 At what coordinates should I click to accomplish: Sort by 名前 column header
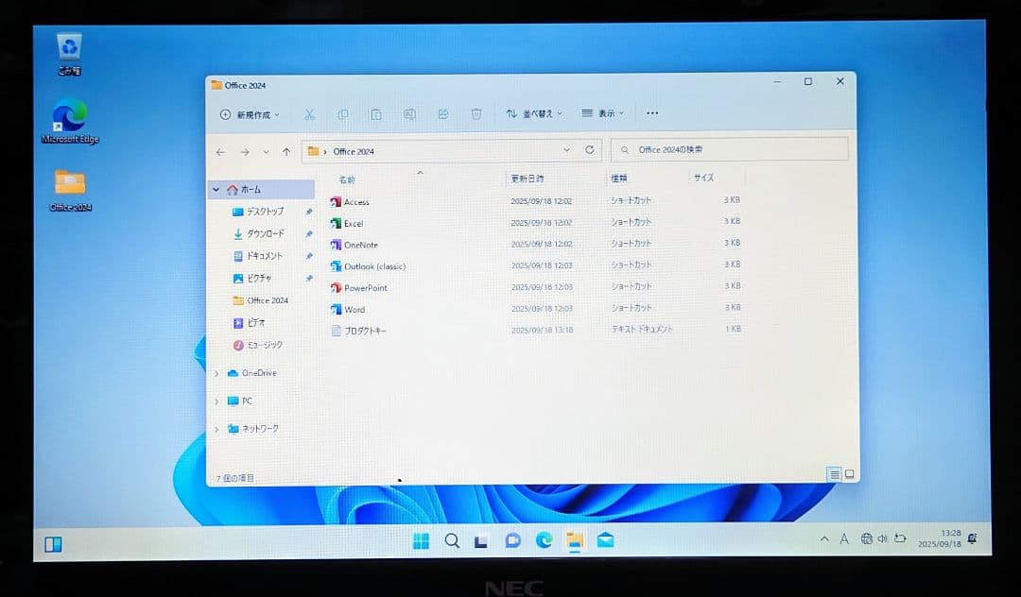347,180
